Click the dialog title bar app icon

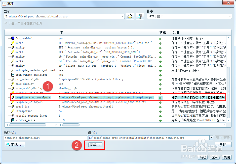4,4
